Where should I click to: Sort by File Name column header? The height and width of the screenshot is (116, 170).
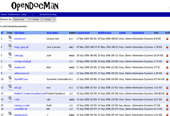coord(19,33)
